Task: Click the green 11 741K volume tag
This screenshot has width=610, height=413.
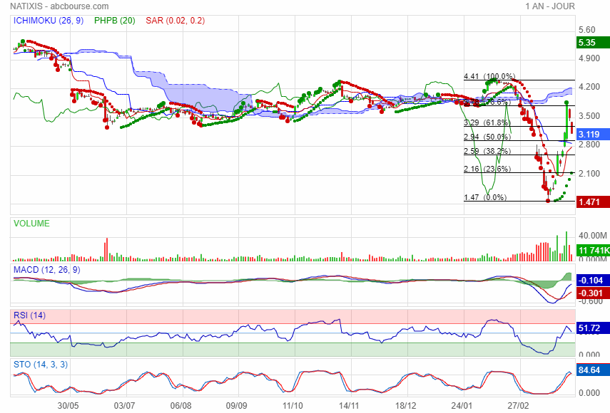Action: tap(593, 251)
